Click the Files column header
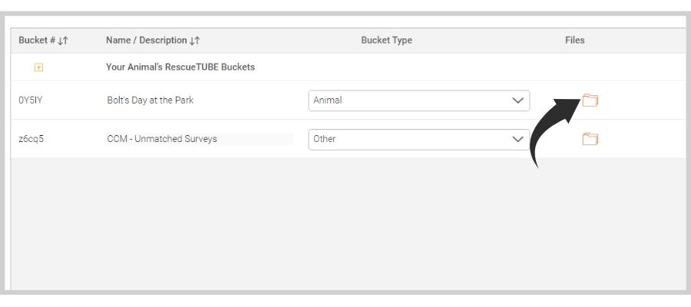 click(574, 40)
